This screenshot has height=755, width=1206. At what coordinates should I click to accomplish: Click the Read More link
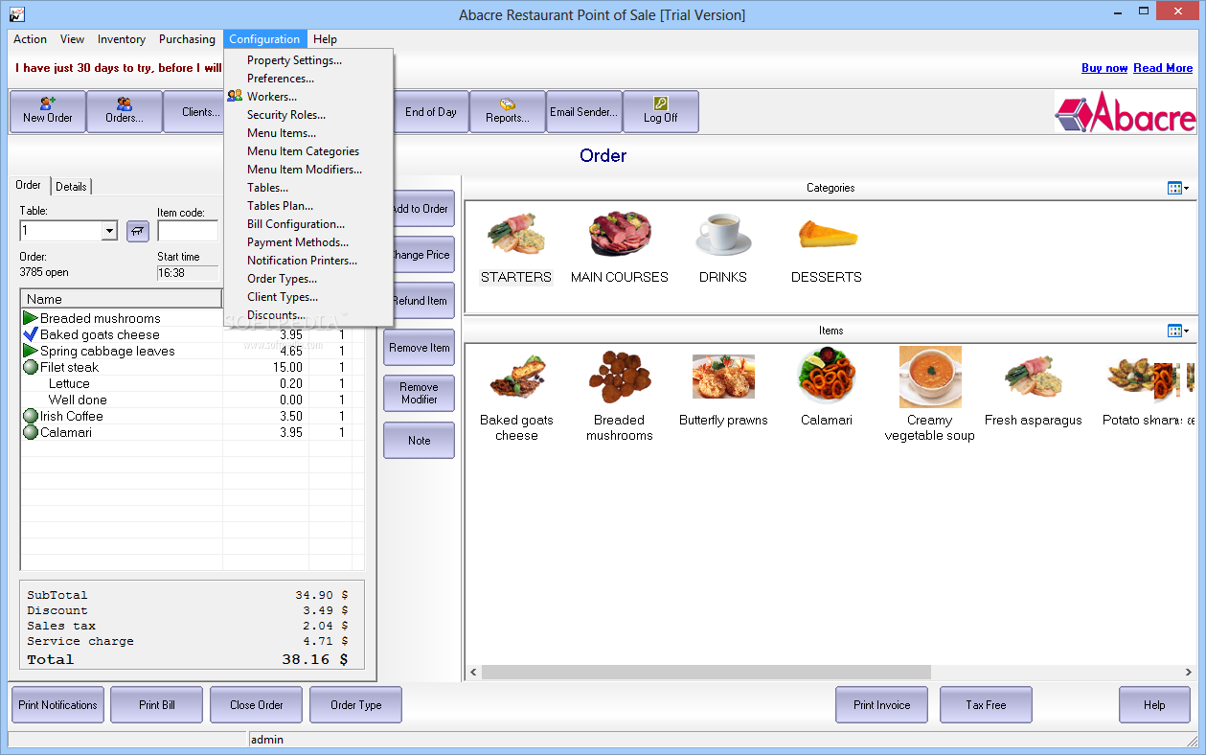coord(1163,68)
